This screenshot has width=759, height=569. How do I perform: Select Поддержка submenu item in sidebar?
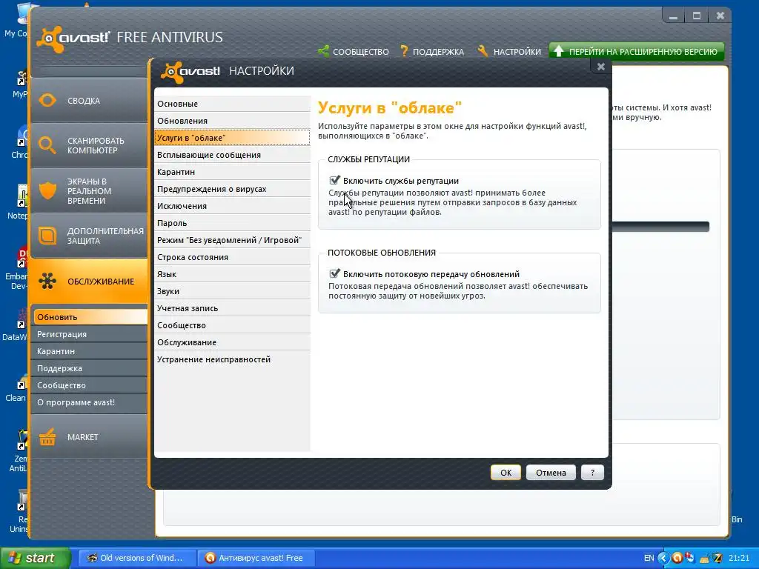pos(90,368)
